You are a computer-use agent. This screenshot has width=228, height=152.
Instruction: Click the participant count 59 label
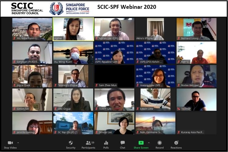[x=93, y=143]
